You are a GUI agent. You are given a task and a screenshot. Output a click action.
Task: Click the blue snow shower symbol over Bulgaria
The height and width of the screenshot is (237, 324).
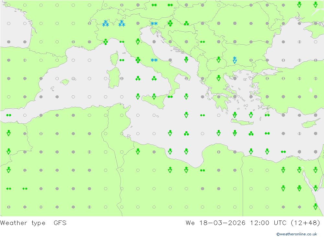(235, 60)
